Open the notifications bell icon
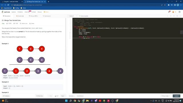Screen dimensions: 183x103 point(169,12)
